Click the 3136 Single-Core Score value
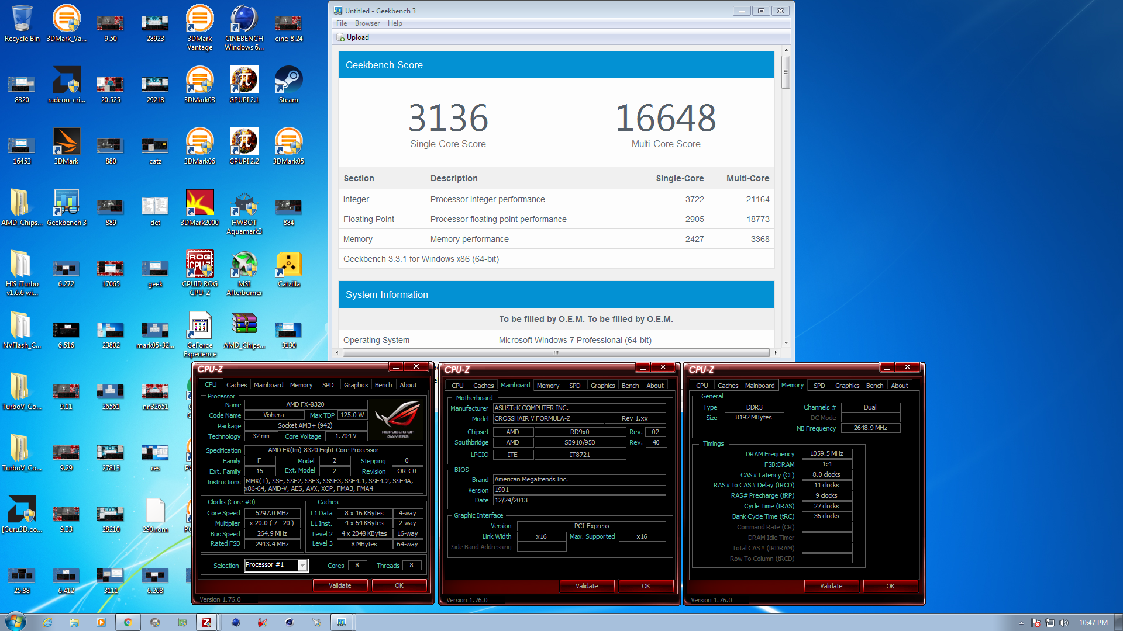 coord(448,118)
